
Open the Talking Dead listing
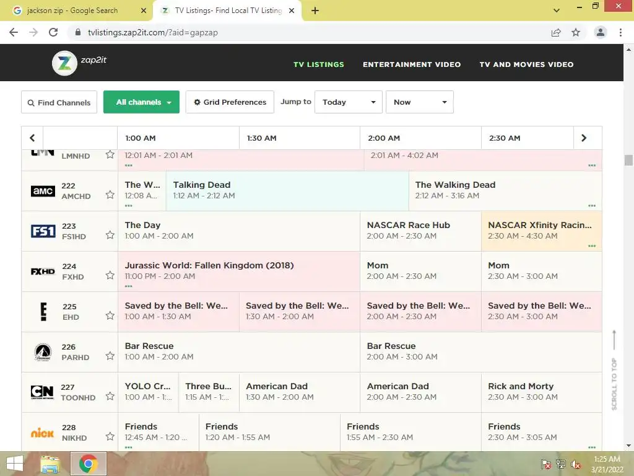[x=287, y=191]
